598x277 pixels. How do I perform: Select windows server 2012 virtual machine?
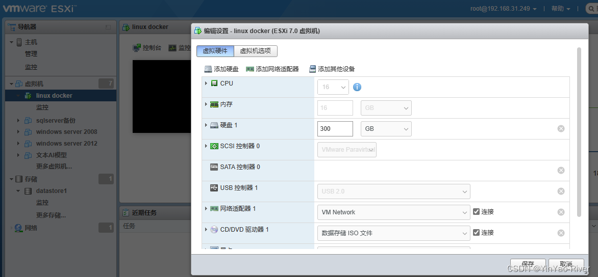coord(67,144)
